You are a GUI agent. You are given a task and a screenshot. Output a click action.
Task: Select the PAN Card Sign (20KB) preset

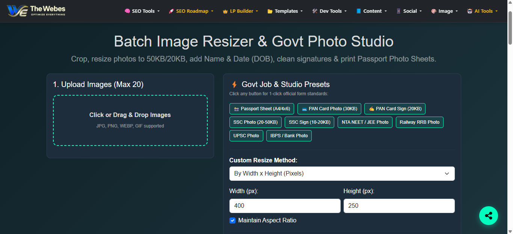click(395, 109)
